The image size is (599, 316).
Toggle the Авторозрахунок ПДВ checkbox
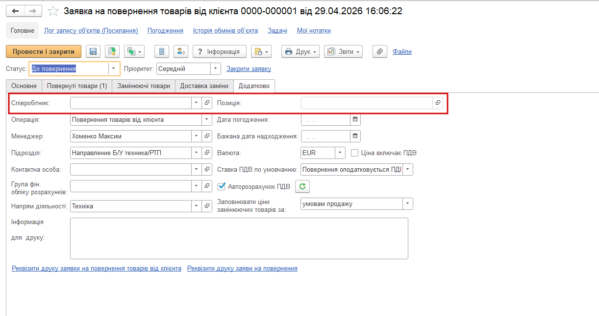point(222,186)
